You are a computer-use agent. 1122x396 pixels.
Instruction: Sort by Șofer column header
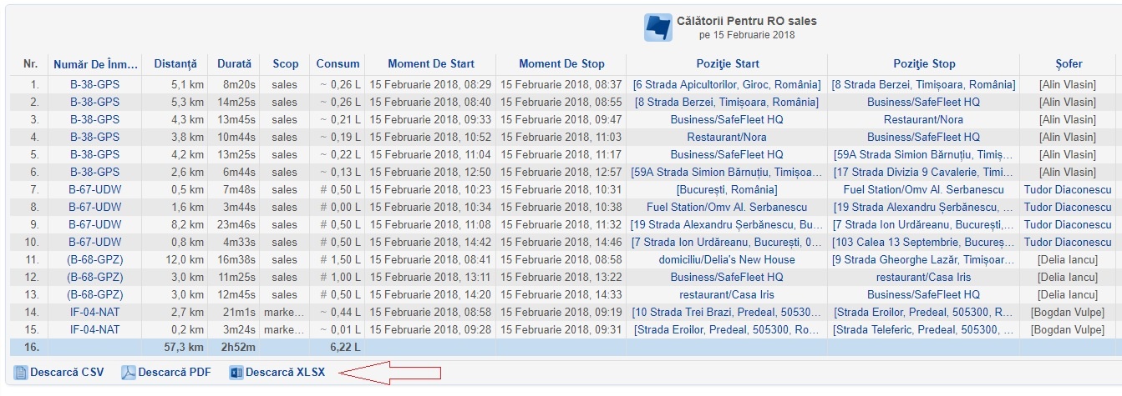(1069, 64)
